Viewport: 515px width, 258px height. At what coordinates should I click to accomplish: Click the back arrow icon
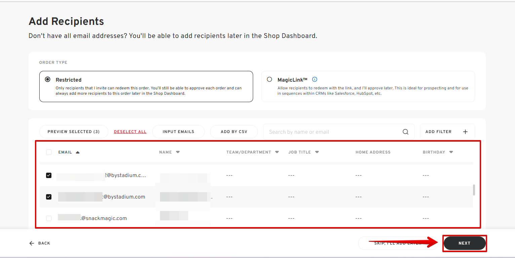32,243
